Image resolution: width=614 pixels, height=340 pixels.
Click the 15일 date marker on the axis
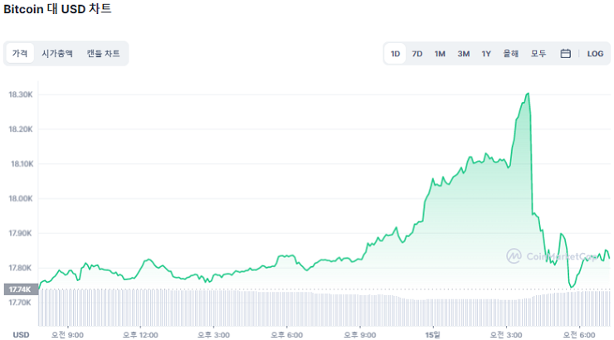(x=432, y=334)
